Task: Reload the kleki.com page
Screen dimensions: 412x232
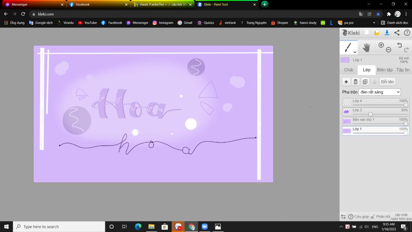Action: click(x=23, y=14)
